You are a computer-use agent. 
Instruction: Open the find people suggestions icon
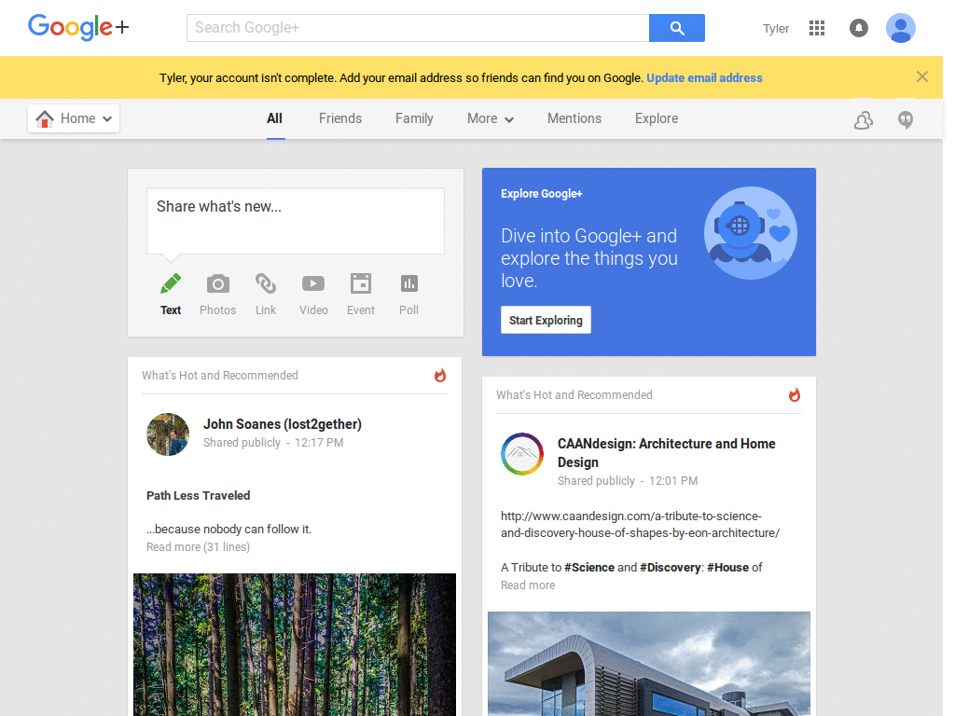click(863, 119)
